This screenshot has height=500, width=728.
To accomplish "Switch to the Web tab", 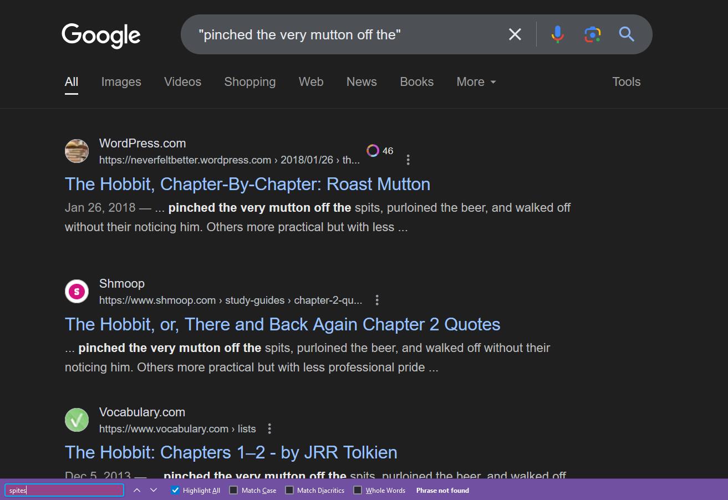I will [311, 82].
